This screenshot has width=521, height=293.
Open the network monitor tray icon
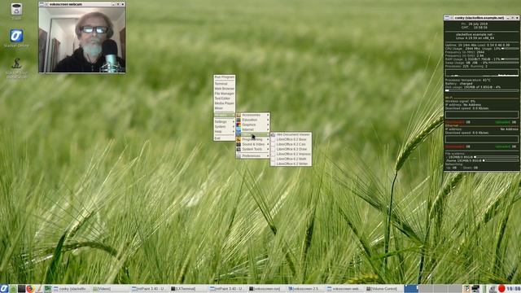[475, 289]
